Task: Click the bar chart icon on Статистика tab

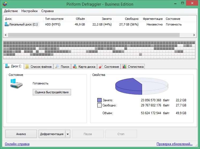Action: [124, 66]
